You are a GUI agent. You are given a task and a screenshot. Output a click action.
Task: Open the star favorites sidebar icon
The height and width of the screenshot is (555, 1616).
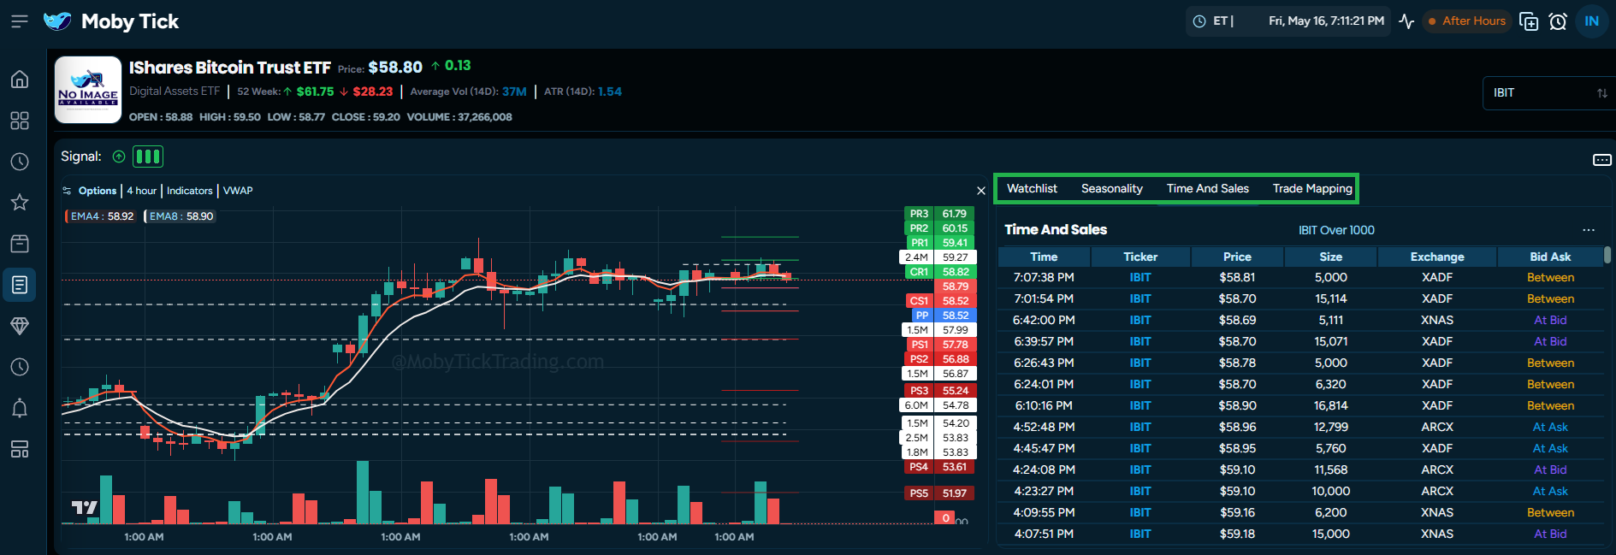click(20, 203)
